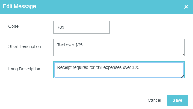Save the edited message
The image size is (193, 109).
point(177,100)
